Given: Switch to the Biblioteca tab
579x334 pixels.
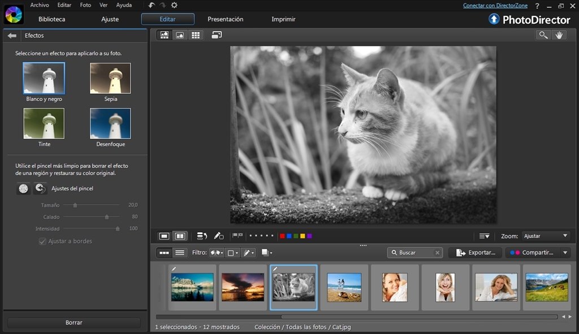Looking at the screenshot, I should tap(51, 19).
